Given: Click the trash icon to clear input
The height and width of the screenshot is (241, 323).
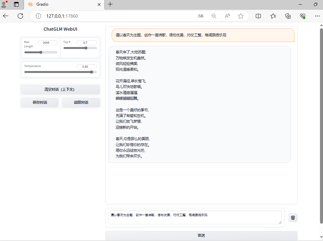Looking at the screenshot, I should tap(293, 218).
